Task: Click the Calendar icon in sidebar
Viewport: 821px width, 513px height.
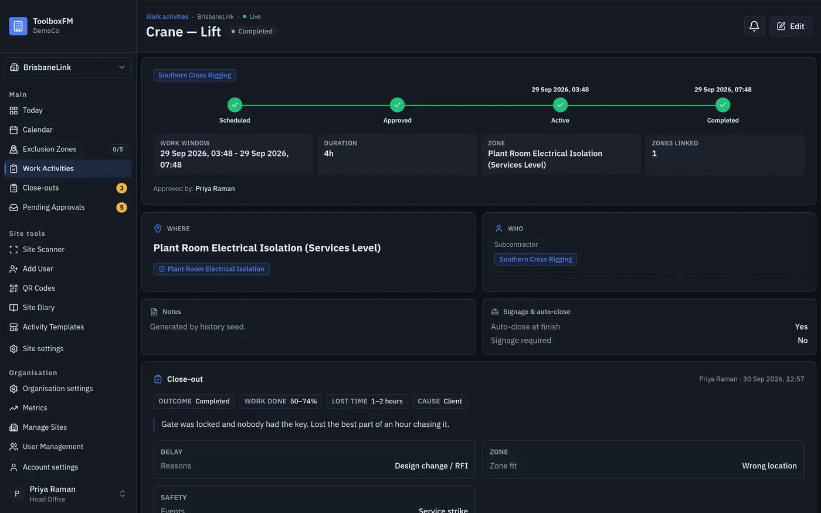Action: point(13,130)
